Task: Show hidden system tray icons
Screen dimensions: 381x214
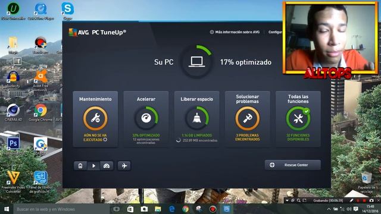Action: point(329,209)
